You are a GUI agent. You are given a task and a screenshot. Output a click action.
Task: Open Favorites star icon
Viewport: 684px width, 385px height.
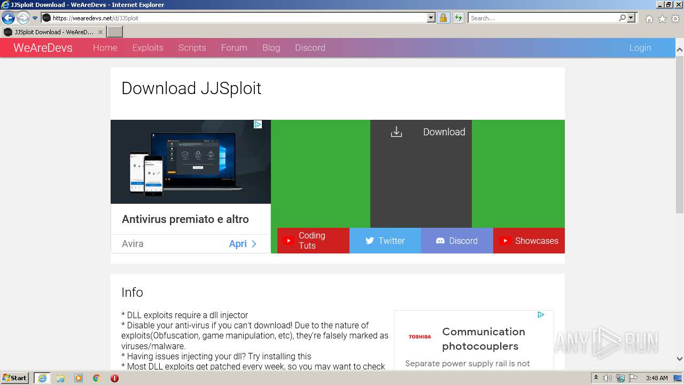[662, 19]
